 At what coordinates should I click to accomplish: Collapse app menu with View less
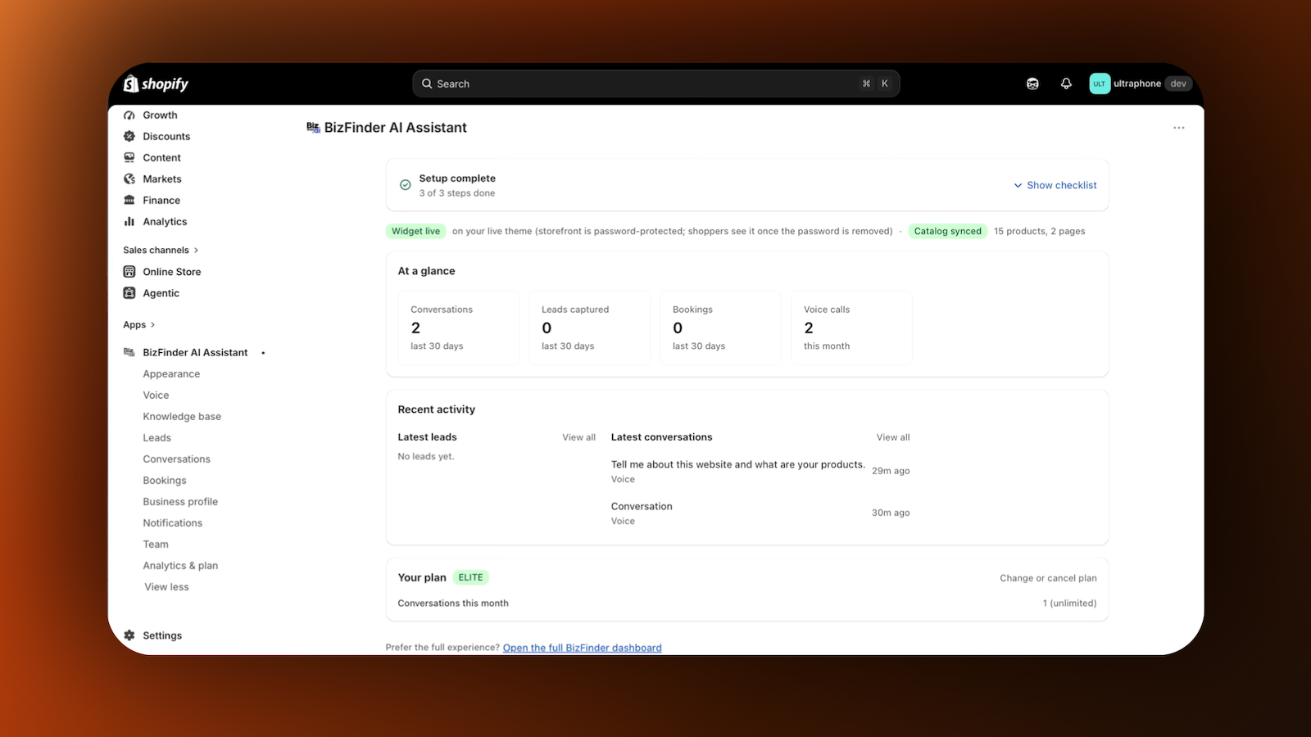pos(166,587)
